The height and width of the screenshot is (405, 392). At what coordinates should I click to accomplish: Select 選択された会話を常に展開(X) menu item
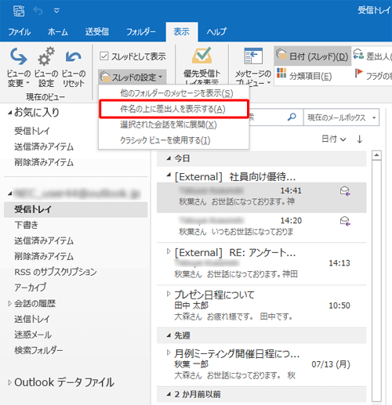[174, 125]
